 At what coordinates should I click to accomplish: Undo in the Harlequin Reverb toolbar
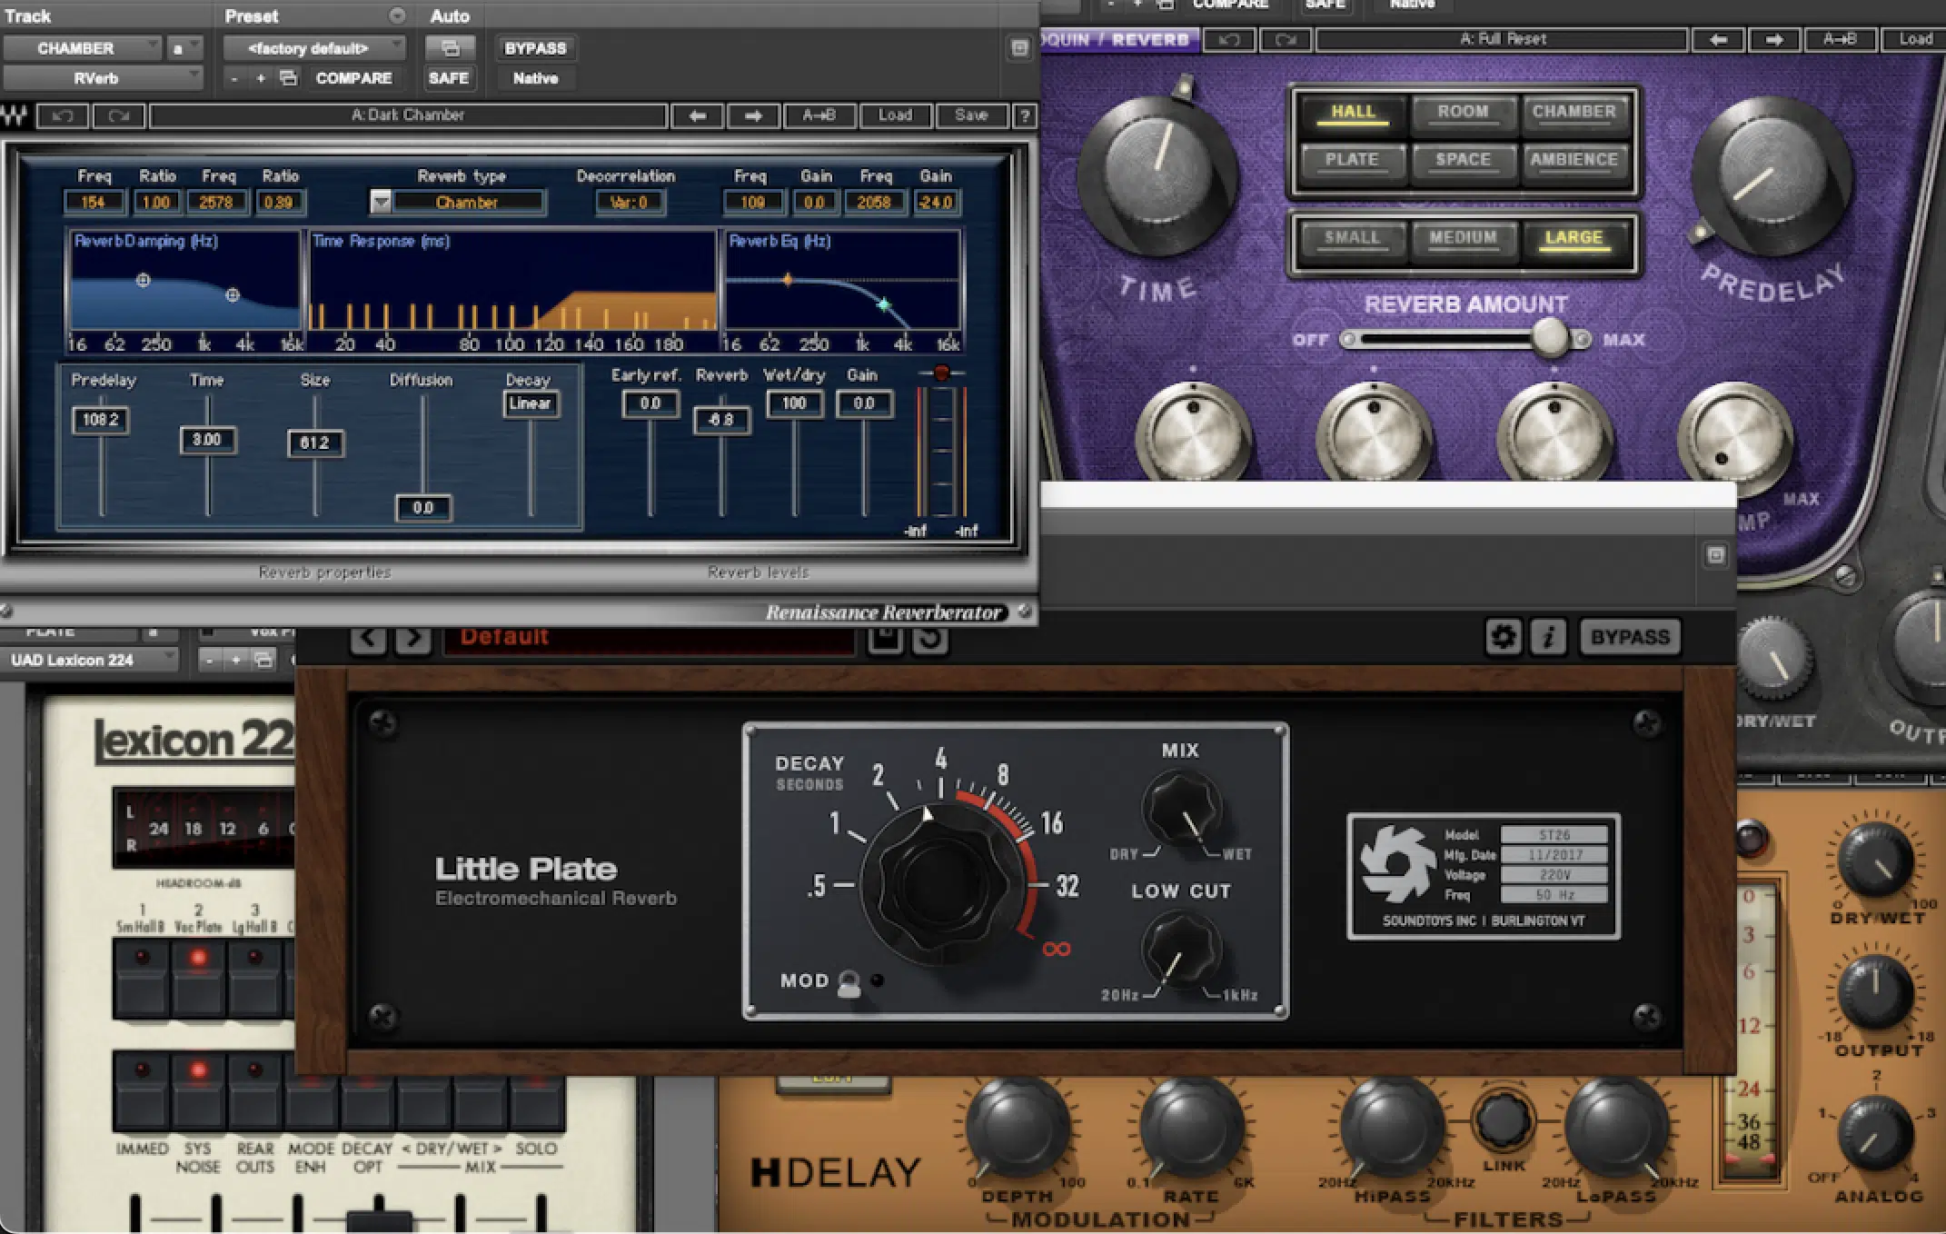1229,39
